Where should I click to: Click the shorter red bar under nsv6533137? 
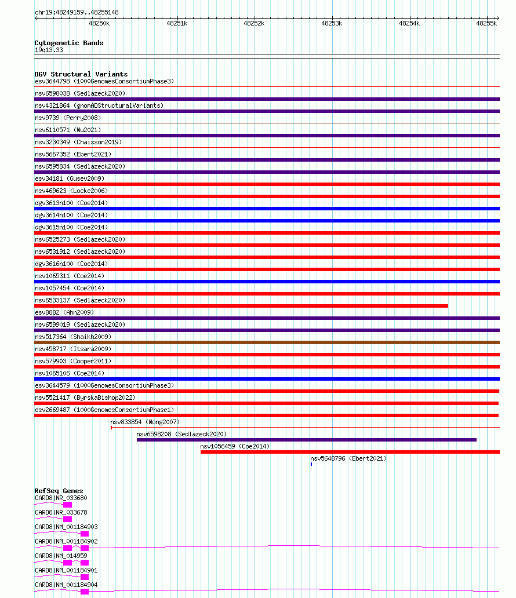click(x=241, y=306)
